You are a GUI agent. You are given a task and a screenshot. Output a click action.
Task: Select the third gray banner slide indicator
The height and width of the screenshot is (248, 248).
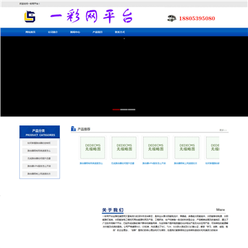pyautogui.click(x=132, y=110)
